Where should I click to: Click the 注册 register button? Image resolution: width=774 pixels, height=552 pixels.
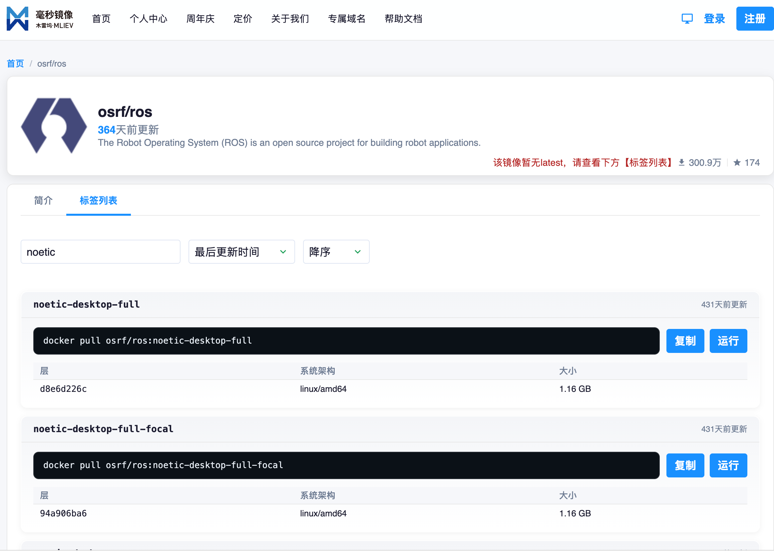click(x=755, y=19)
